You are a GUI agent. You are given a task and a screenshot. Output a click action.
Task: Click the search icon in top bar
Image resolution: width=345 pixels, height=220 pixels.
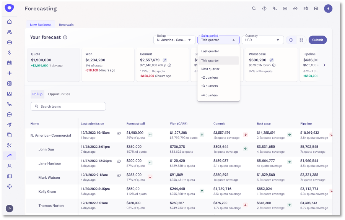point(254,8)
